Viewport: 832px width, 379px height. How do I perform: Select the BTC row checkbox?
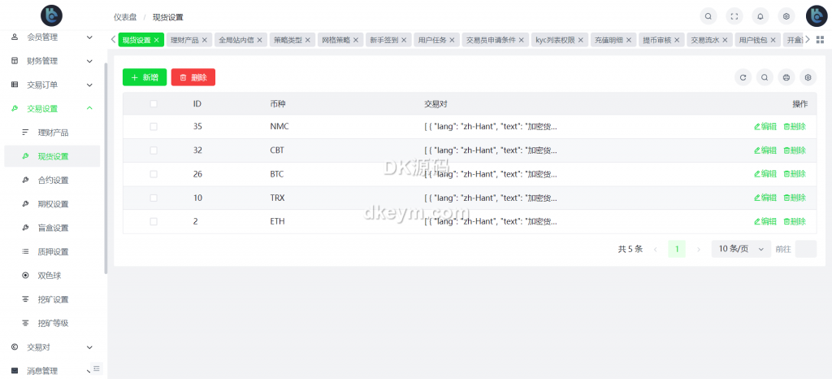(154, 174)
